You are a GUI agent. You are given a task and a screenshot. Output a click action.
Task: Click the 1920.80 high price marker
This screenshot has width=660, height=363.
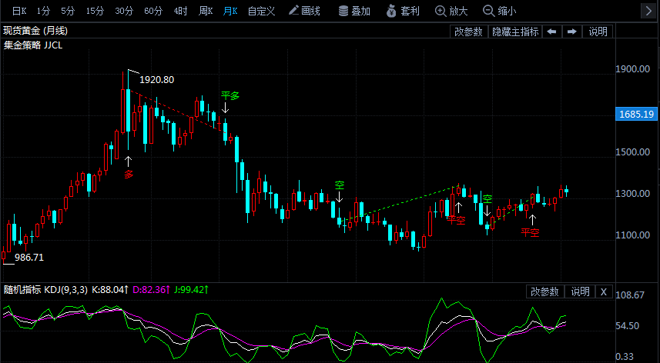coord(157,80)
